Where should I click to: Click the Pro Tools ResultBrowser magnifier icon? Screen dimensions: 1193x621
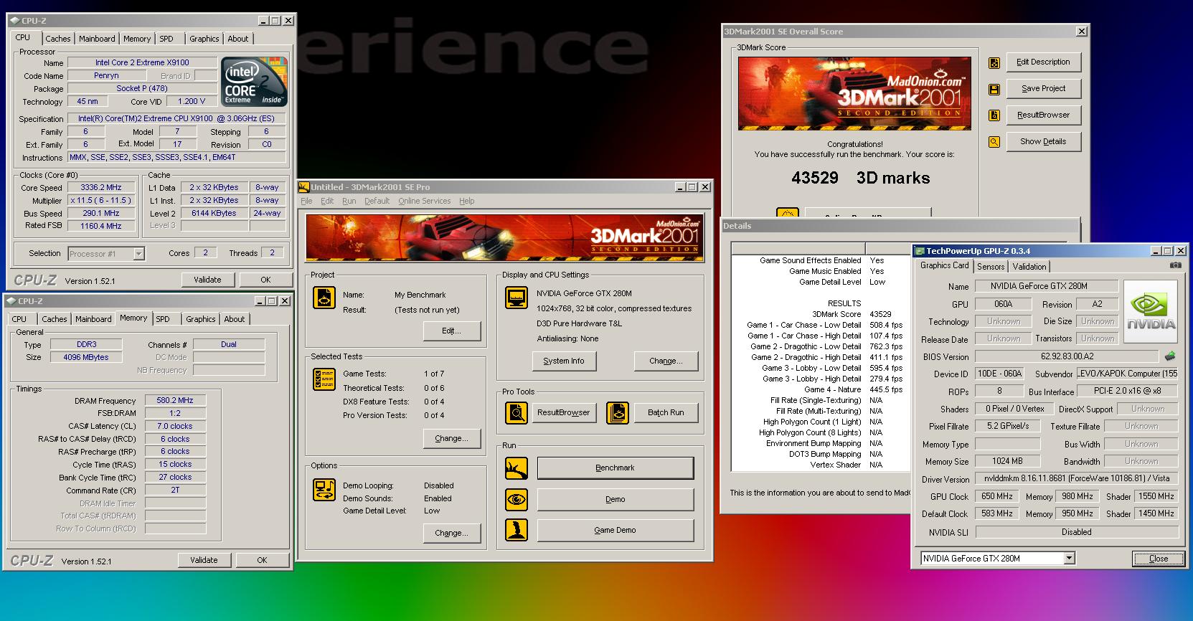517,412
